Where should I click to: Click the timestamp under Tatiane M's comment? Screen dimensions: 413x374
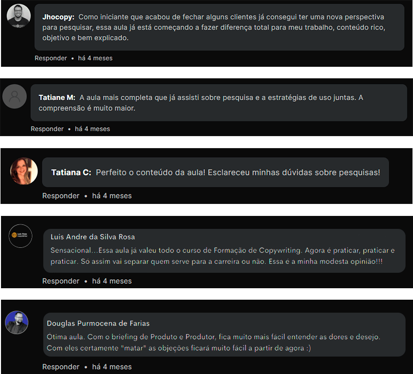(92, 129)
